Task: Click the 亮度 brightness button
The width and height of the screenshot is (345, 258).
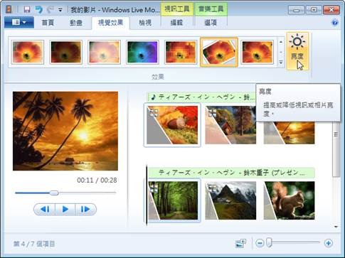Action: tap(297, 51)
